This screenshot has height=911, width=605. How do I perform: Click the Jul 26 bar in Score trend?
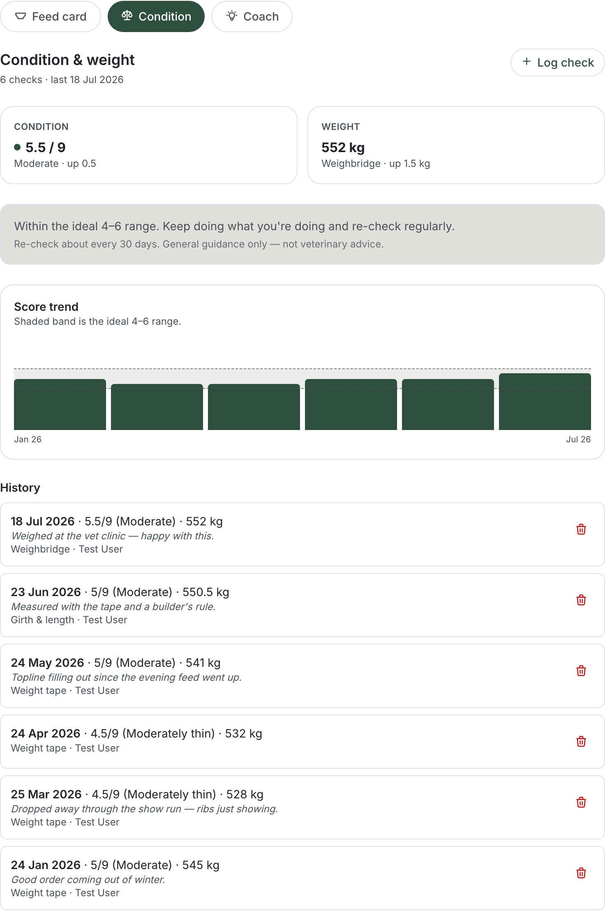tap(545, 402)
